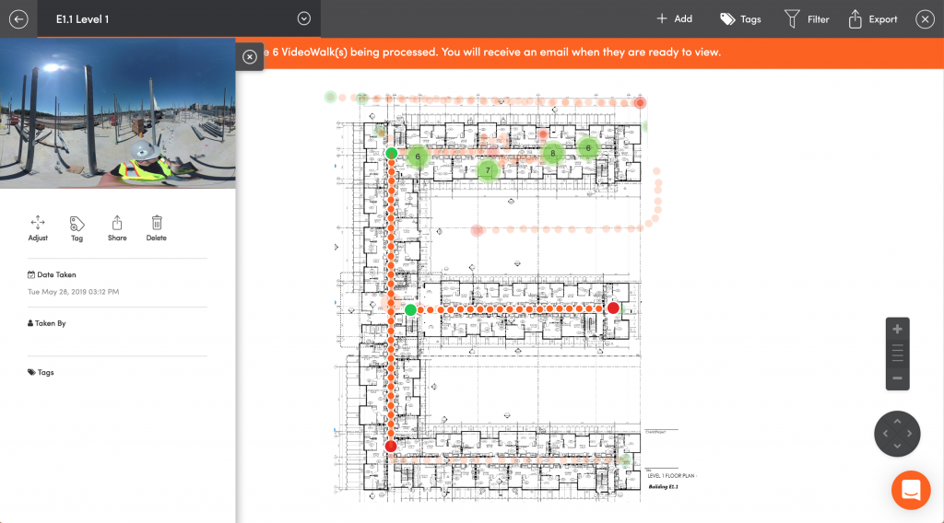Screen dimensions: 944x523
Task: Select the green start dot of the horizontal walk
Action: (410, 309)
